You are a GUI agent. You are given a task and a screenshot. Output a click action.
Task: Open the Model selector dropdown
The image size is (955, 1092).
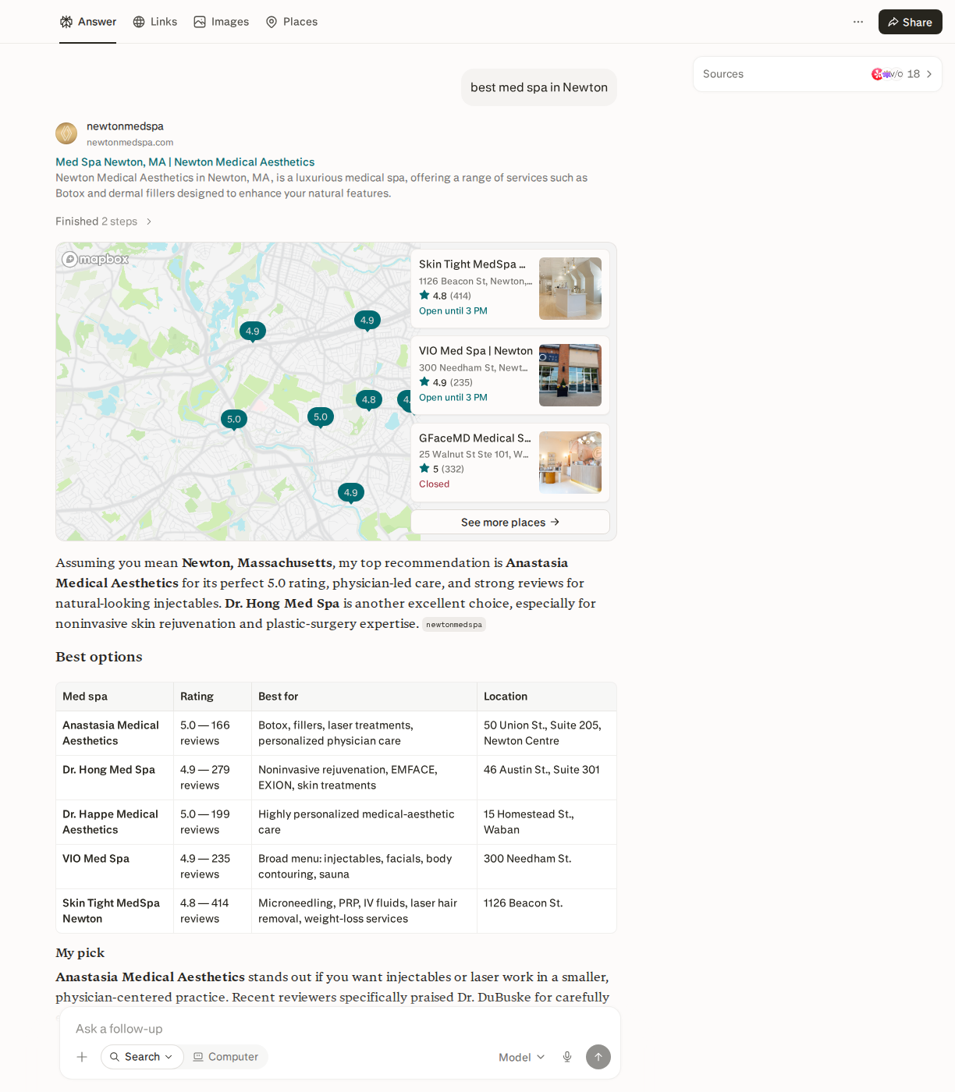pyautogui.click(x=522, y=1058)
